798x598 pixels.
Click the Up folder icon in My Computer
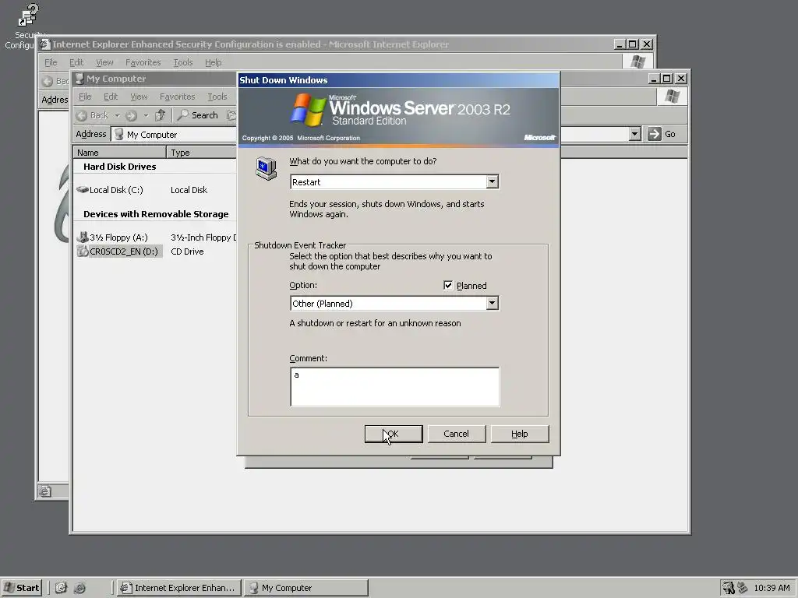tap(161, 115)
